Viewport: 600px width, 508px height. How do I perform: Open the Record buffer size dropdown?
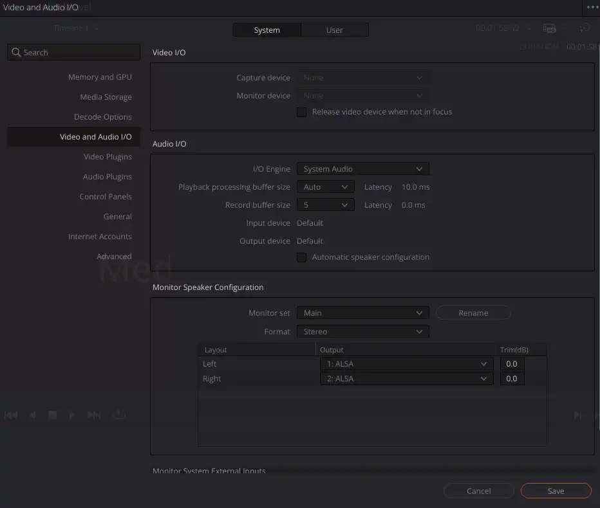[326, 205]
